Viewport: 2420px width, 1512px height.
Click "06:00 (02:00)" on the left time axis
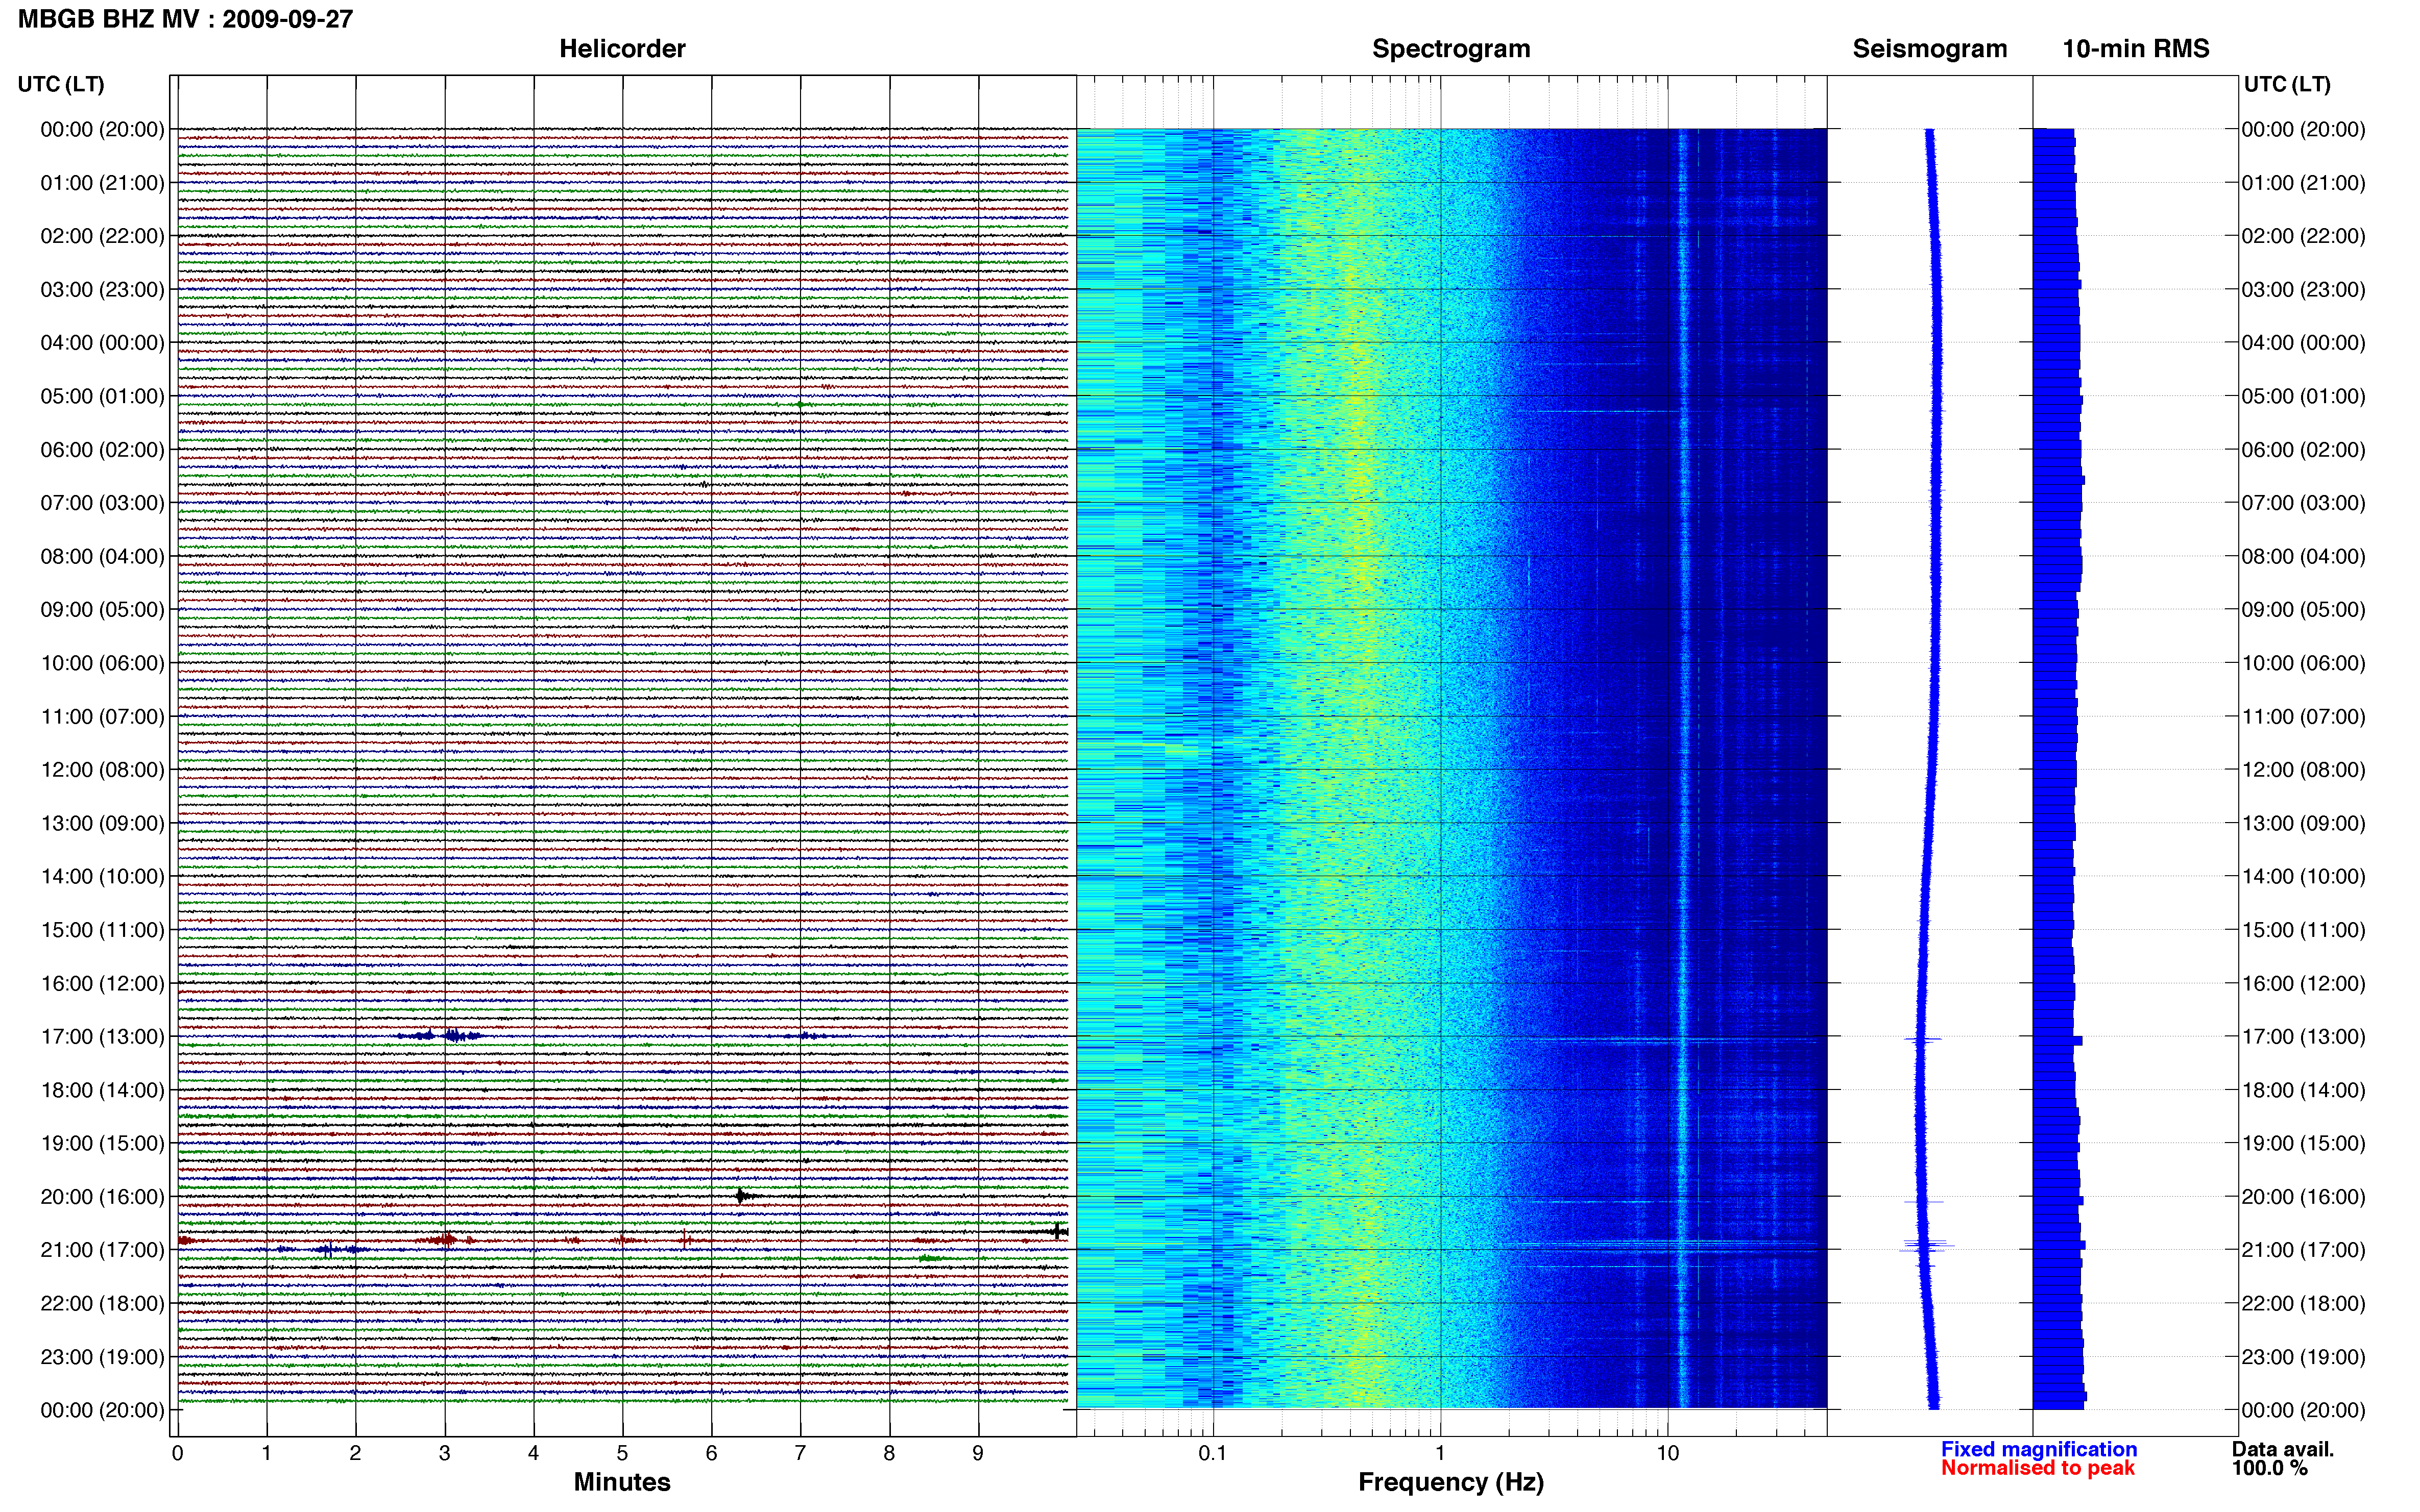coord(102,450)
